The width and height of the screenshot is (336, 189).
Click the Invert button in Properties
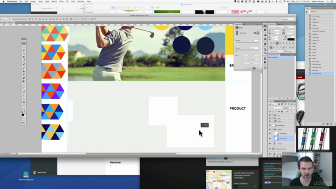(x=251, y=63)
